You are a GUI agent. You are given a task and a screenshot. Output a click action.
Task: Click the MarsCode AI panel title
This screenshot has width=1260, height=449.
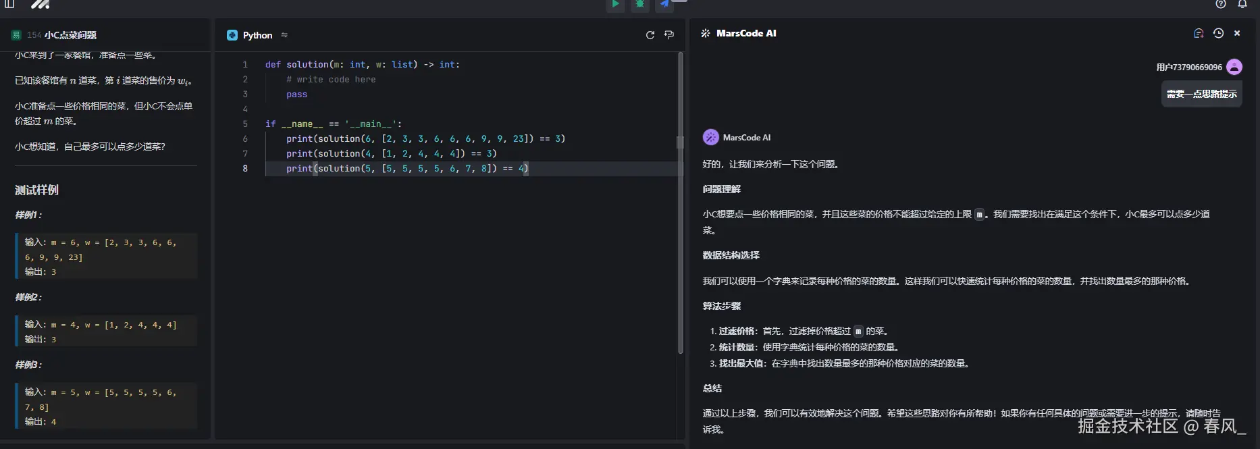pyautogui.click(x=746, y=33)
